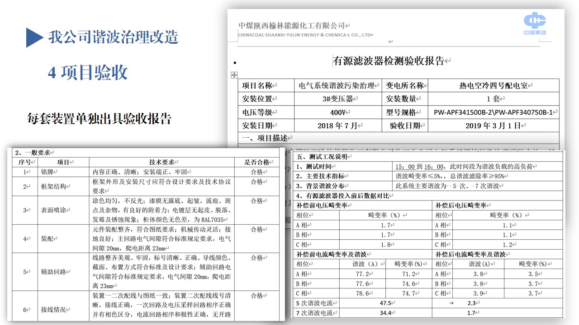
Task: Click the cell 1 套
Action: click(x=494, y=99)
